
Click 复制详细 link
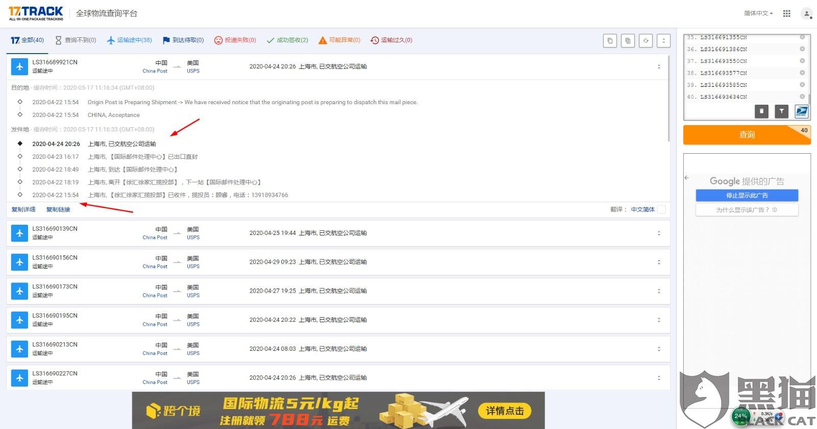(23, 209)
